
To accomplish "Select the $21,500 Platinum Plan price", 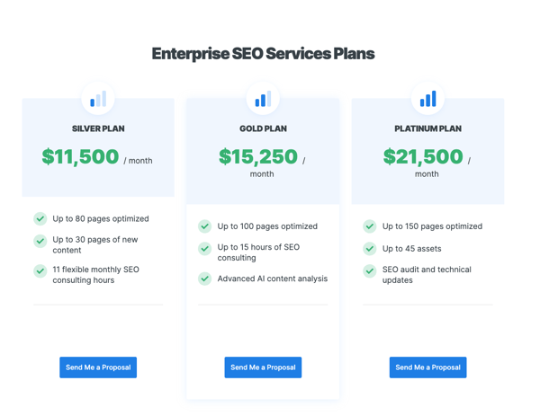I will pos(423,157).
